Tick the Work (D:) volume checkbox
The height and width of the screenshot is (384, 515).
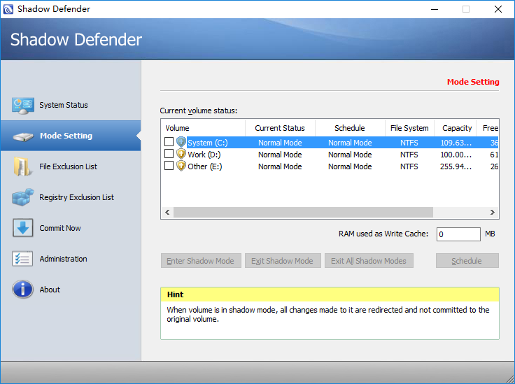coord(169,155)
